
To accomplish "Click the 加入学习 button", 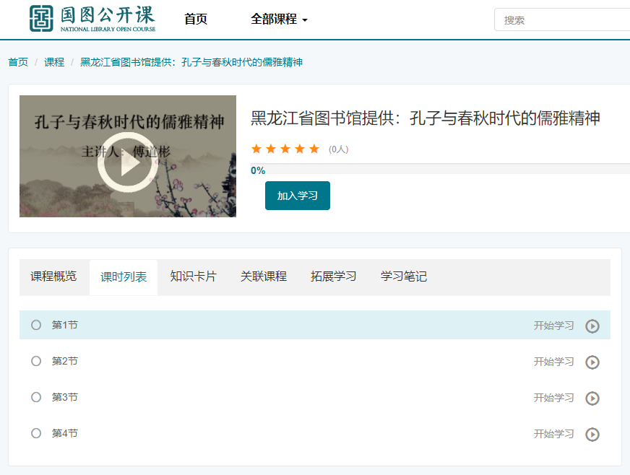I will click(x=298, y=196).
